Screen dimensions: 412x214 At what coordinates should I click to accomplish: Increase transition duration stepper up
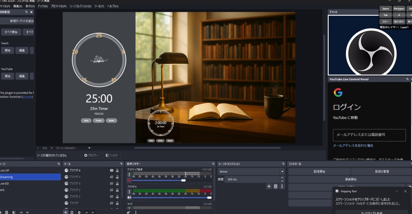coord(282,178)
